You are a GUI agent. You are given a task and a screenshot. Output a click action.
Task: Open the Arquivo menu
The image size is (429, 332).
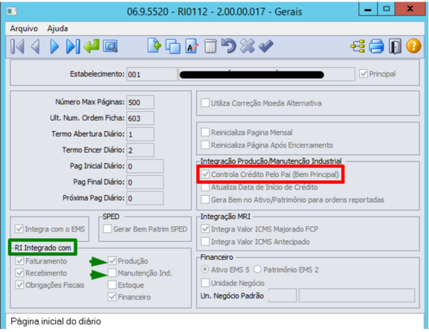coord(24,28)
